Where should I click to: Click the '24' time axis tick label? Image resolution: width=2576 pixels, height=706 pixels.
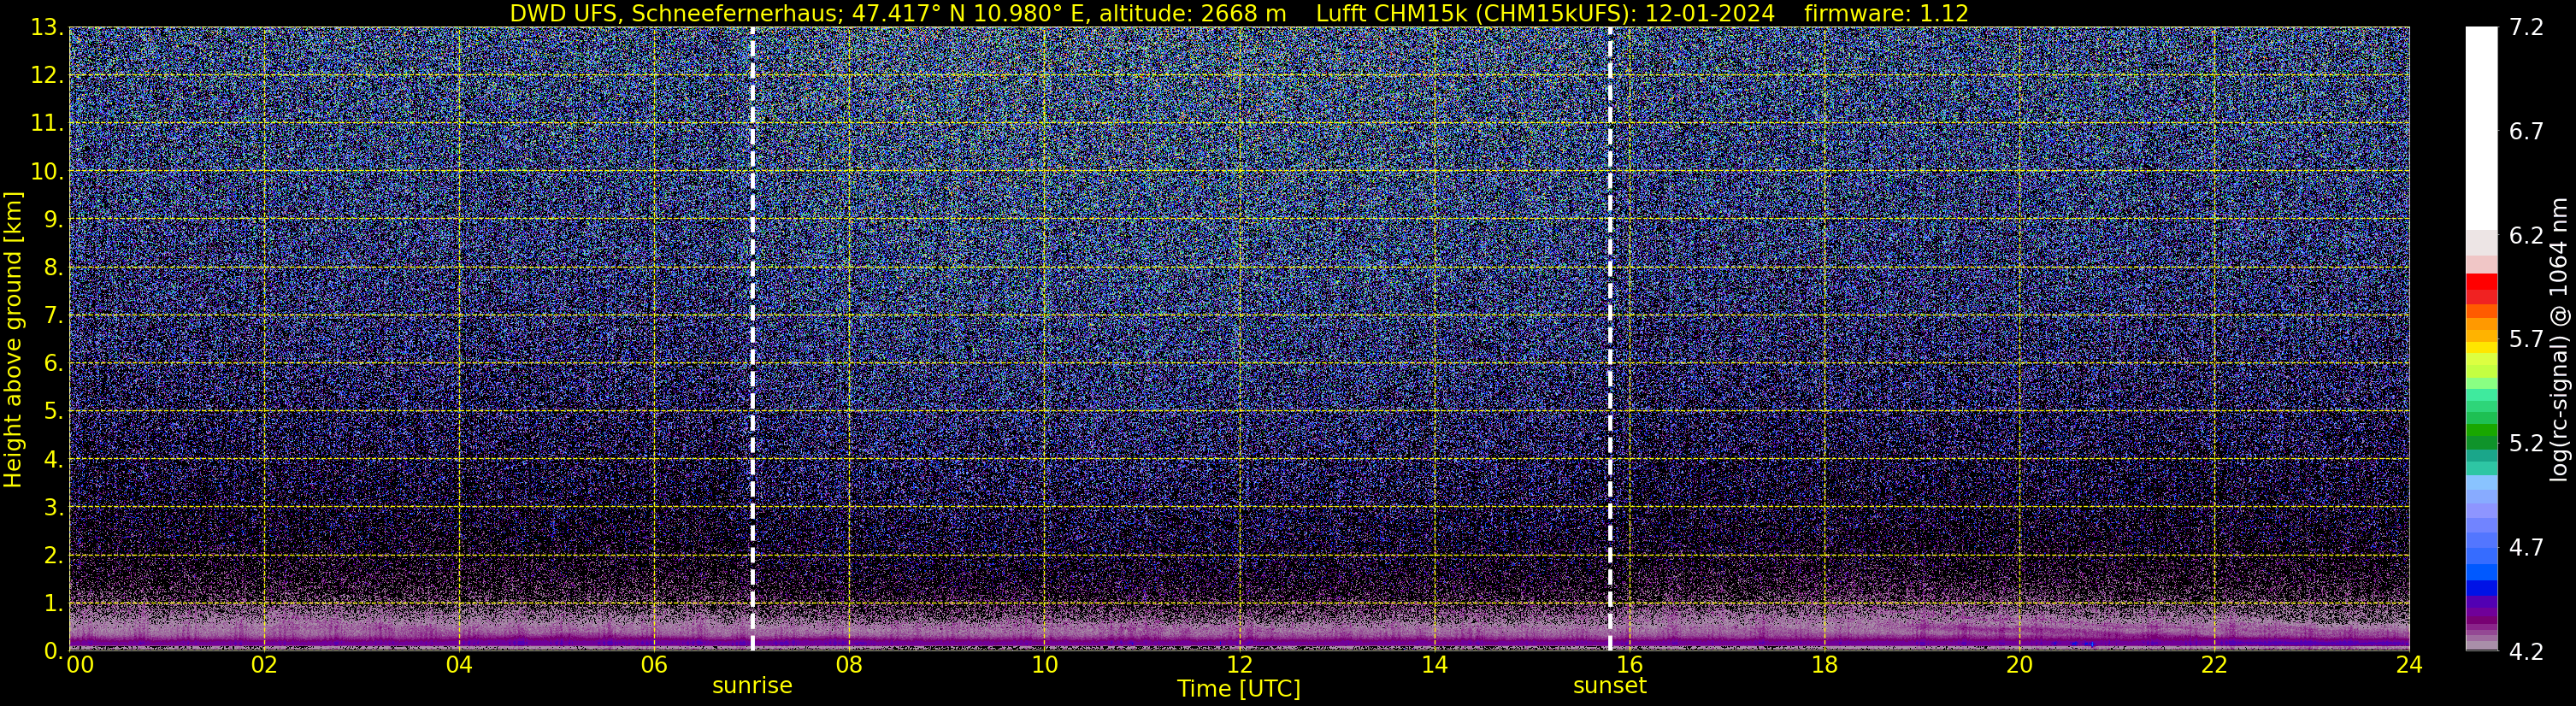[2409, 665]
